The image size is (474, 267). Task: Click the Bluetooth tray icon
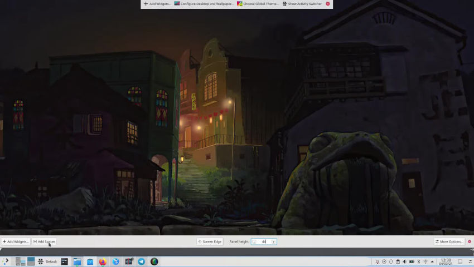pyautogui.click(x=419, y=261)
